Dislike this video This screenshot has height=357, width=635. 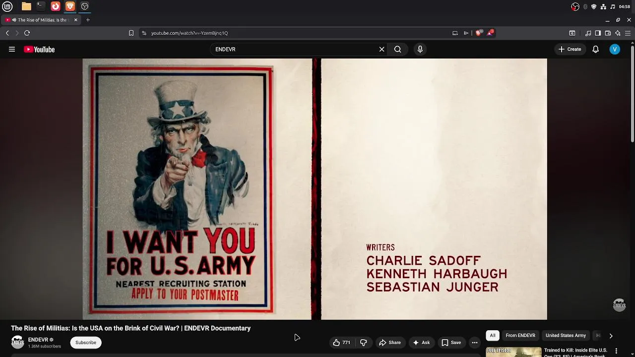[x=364, y=343]
